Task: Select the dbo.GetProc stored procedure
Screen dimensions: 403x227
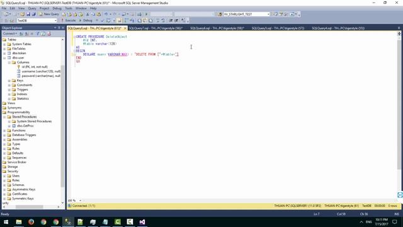Action: point(23,126)
